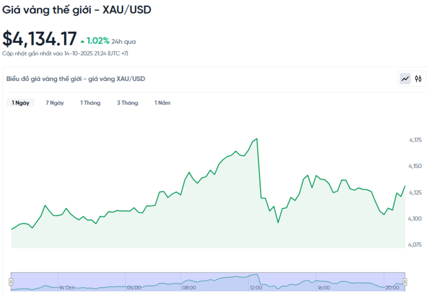Select the 1 Ngày time range
The width and height of the screenshot is (428, 296).
tap(20, 103)
